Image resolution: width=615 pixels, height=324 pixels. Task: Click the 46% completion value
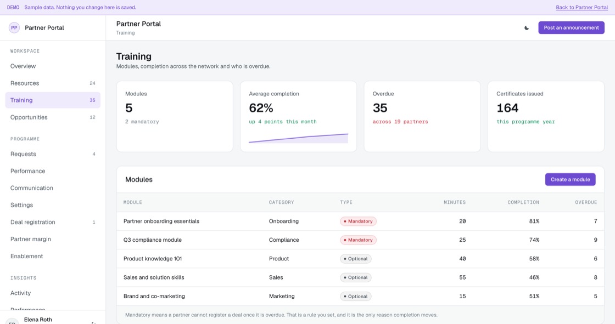click(x=534, y=277)
